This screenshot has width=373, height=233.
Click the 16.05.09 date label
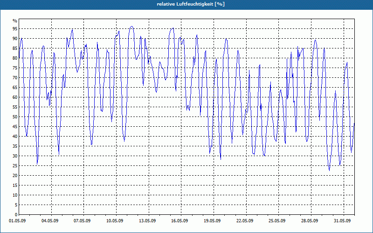[180, 221]
